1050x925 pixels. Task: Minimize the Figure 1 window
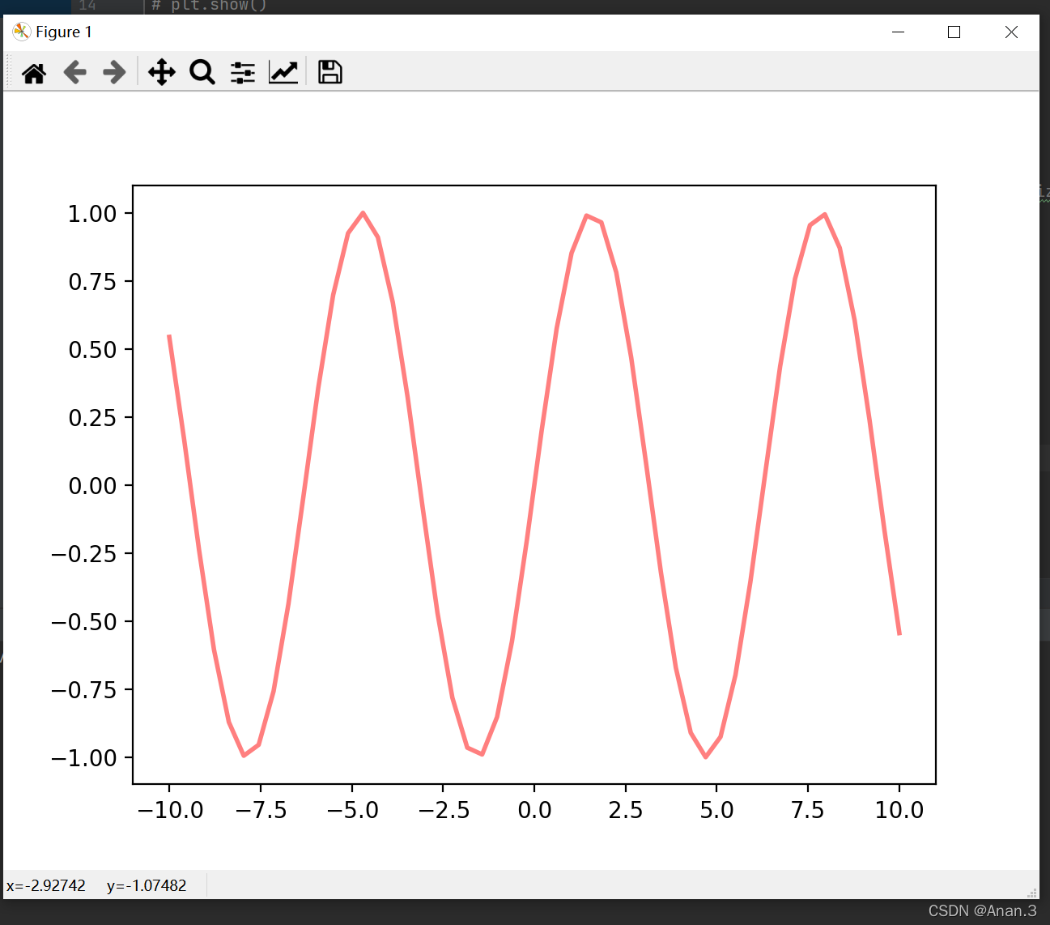coord(898,32)
